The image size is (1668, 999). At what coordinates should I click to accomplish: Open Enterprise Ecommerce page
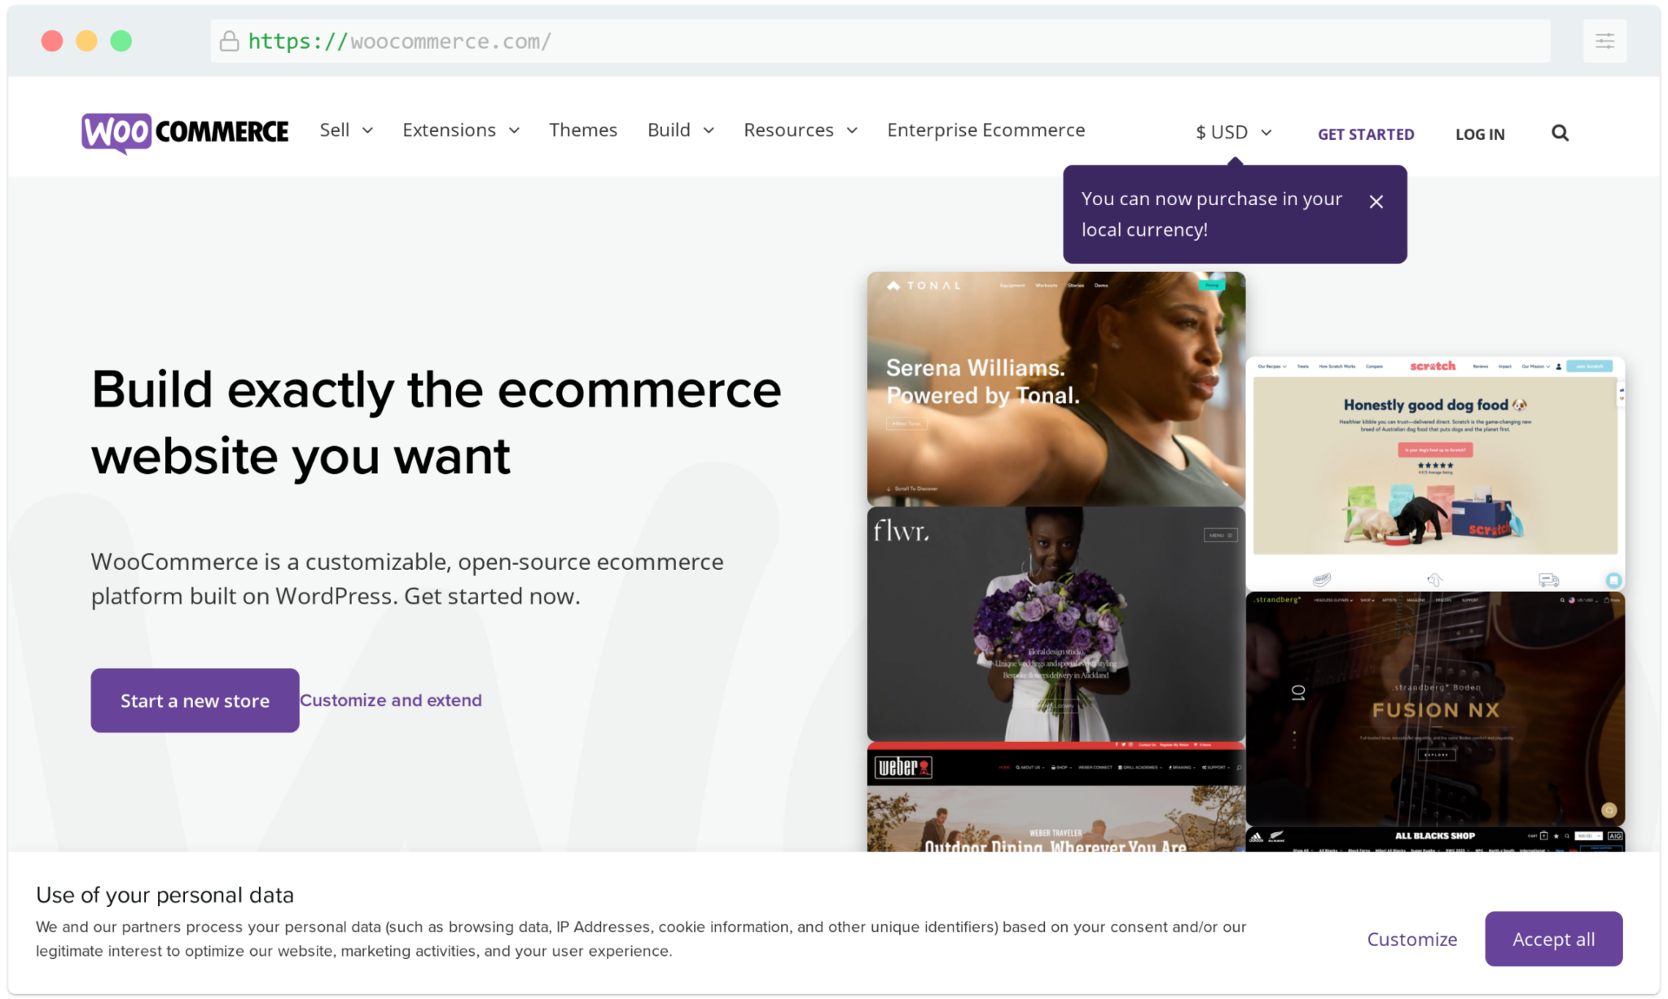click(x=985, y=130)
